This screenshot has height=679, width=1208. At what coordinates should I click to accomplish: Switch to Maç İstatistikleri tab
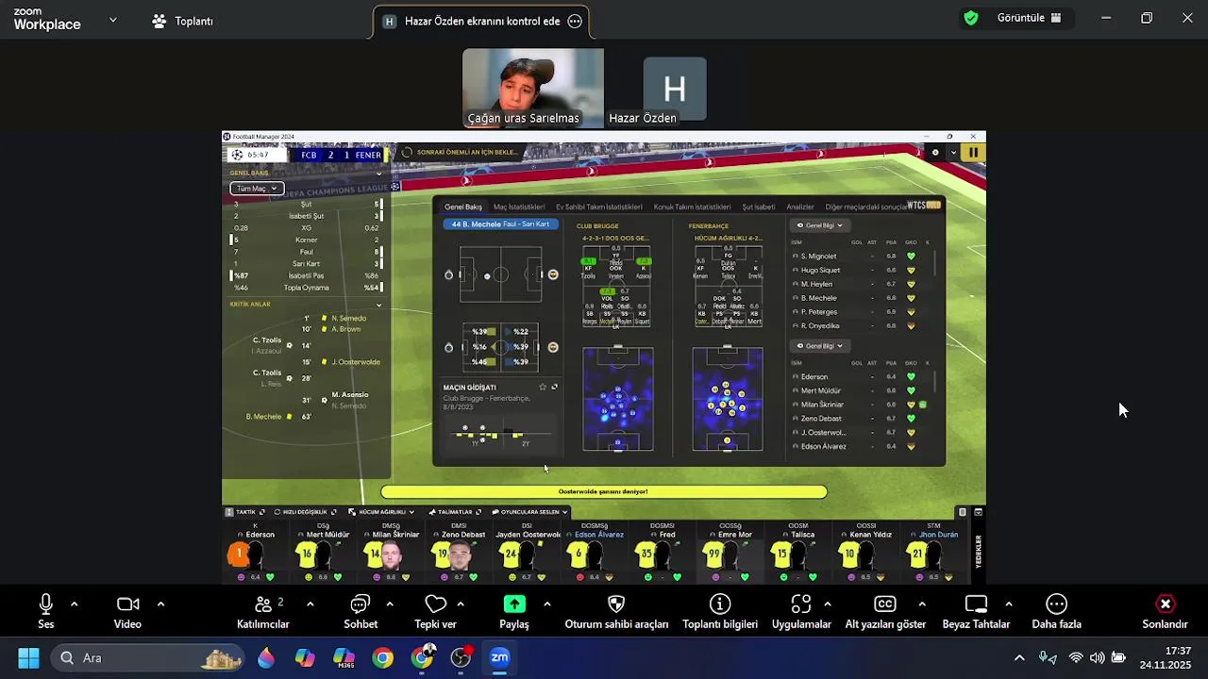coord(519,207)
